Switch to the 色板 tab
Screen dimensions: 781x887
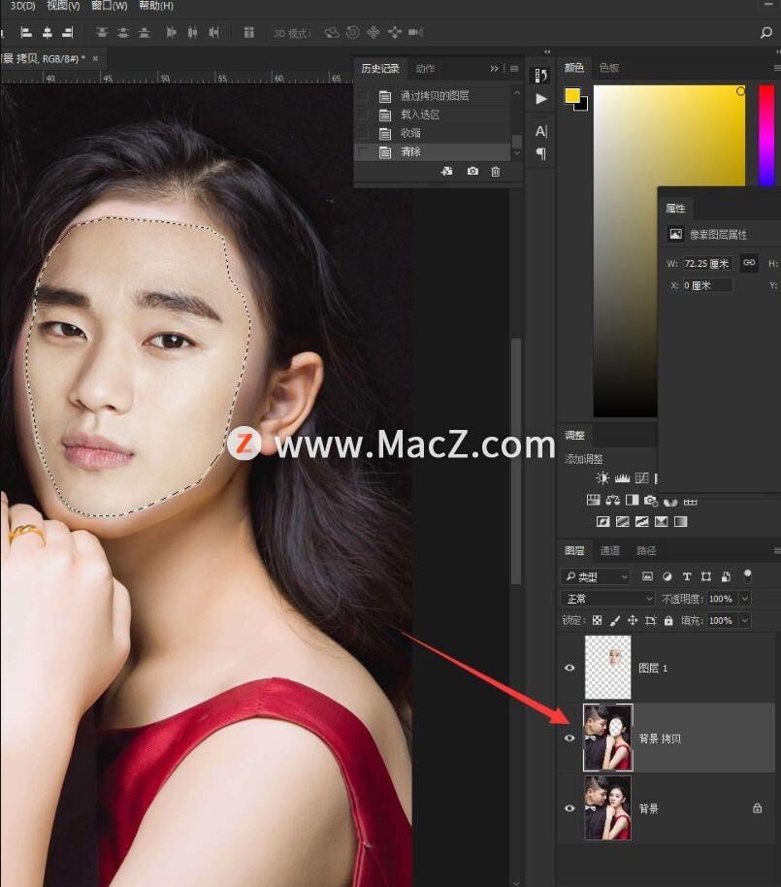[x=609, y=68]
